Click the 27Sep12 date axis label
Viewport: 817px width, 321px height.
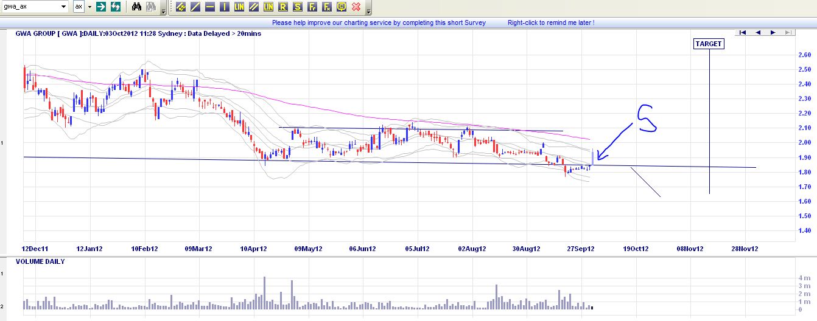click(x=581, y=249)
